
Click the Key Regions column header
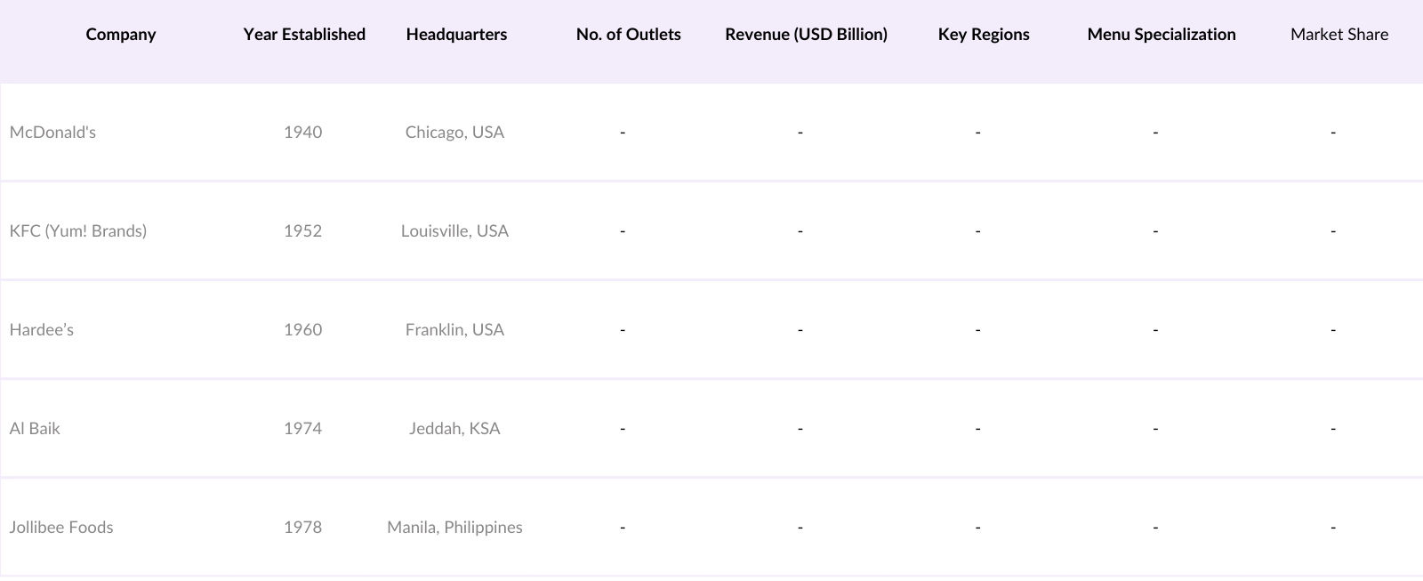(x=984, y=35)
